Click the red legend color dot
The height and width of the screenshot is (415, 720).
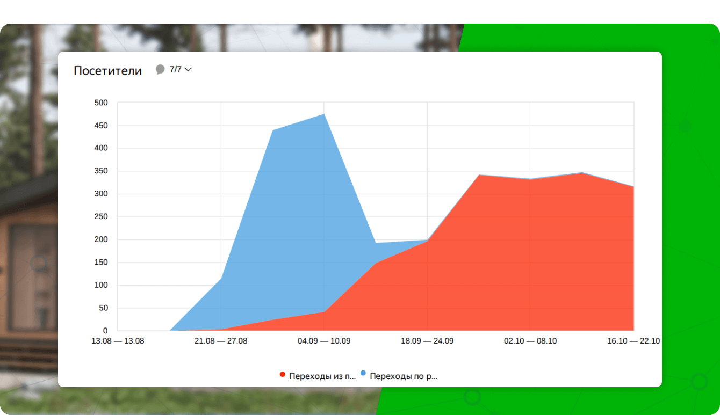(283, 374)
